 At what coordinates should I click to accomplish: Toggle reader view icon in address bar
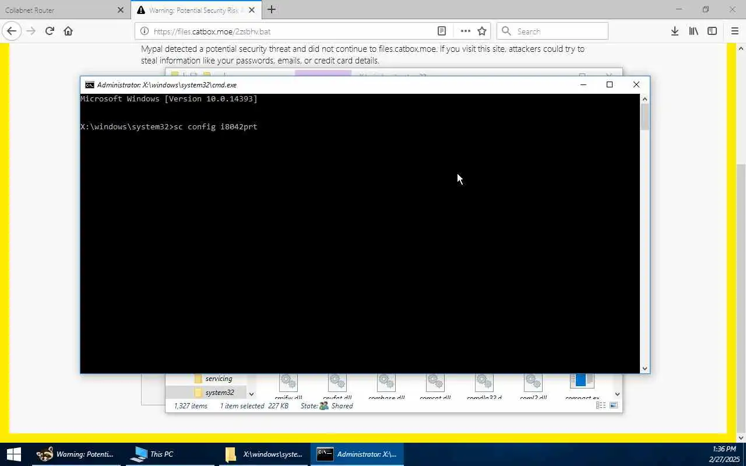442,31
